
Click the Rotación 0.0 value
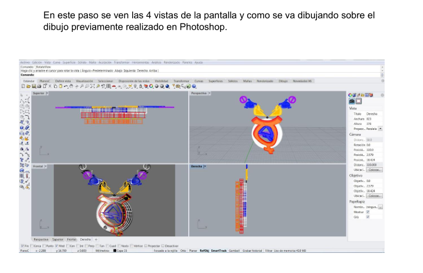(373, 145)
